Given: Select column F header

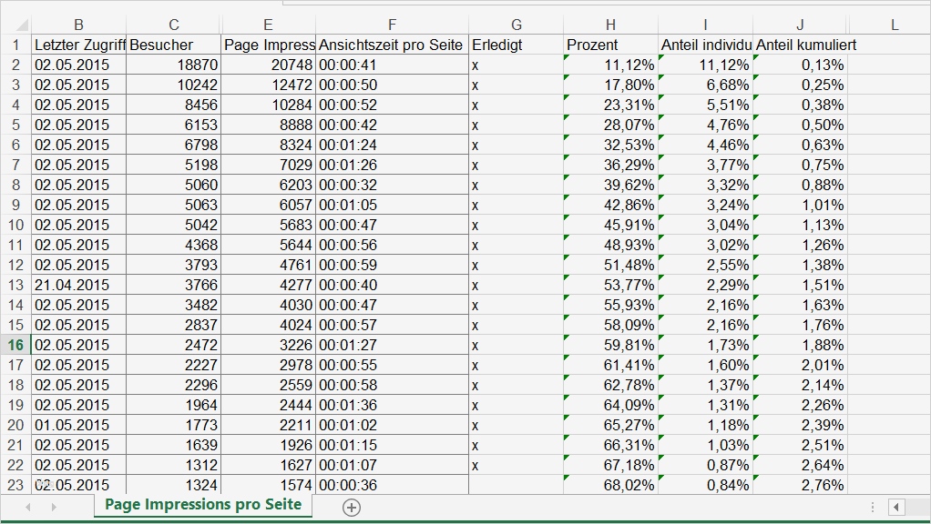Looking at the screenshot, I should pyautogui.click(x=392, y=25).
